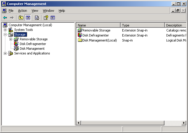Click Disk Defragmenter icon in tree

point(16,44)
